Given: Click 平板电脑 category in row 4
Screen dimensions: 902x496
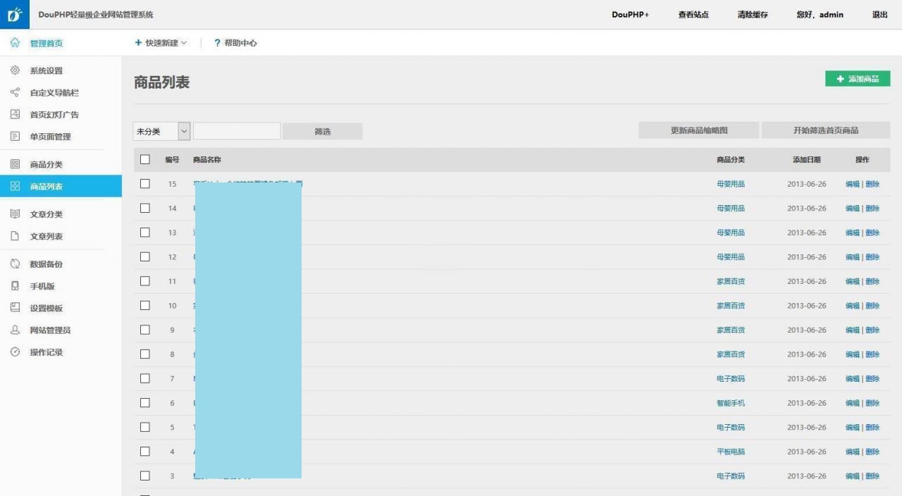Looking at the screenshot, I should click(731, 452).
